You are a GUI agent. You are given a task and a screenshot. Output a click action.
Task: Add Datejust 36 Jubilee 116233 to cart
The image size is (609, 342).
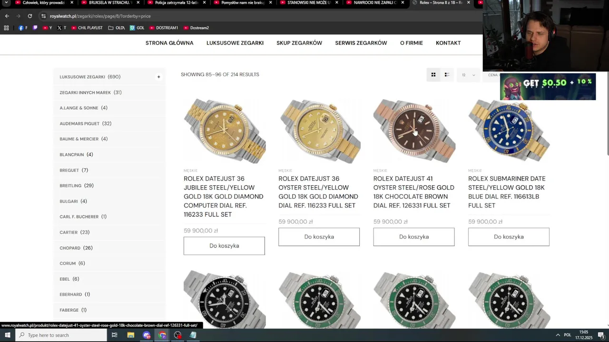tap(224, 246)
